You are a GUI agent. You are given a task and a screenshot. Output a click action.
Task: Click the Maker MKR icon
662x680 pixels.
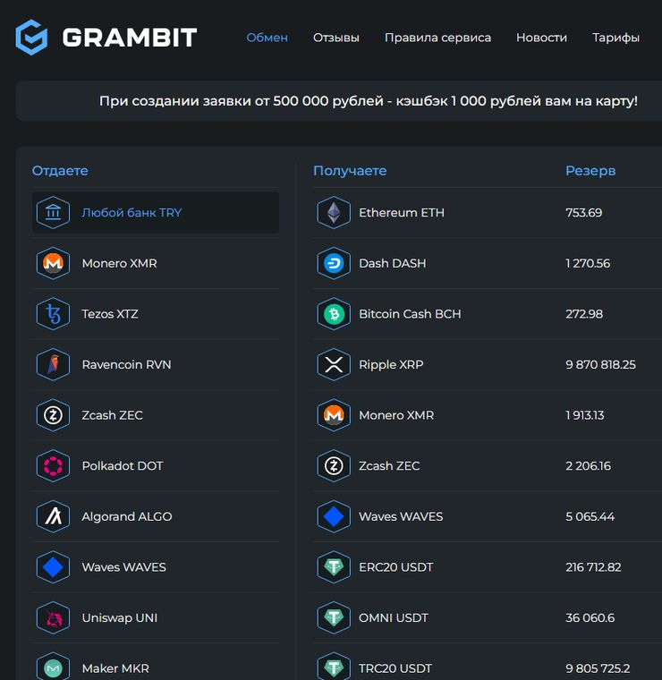point(53,667)
